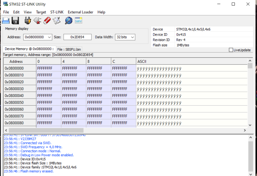Click memory table vertical scroll up arrow
Viewport: 257px width, 176px height.
(250, 61)
